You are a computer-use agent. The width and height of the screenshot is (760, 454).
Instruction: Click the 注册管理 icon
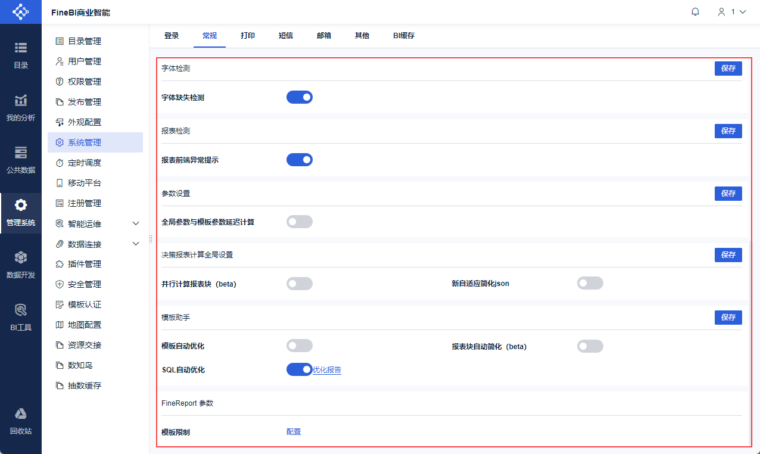coord(60,203)
